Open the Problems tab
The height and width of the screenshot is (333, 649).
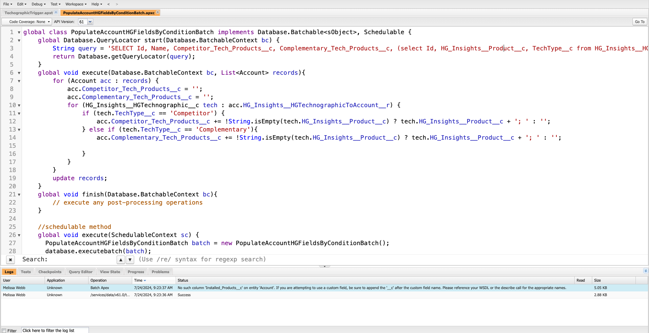[160, 272]
